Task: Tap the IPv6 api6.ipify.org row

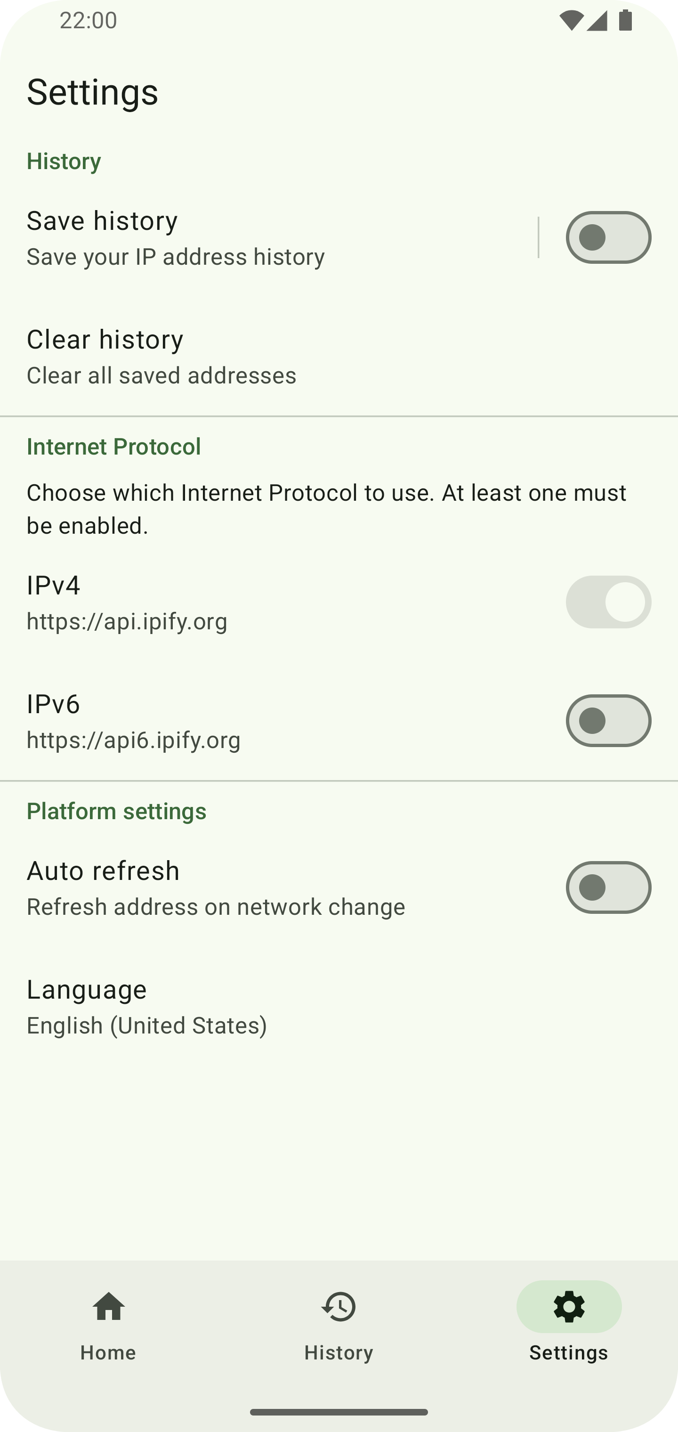Action: pyautogui.click(x=133, y=721)
